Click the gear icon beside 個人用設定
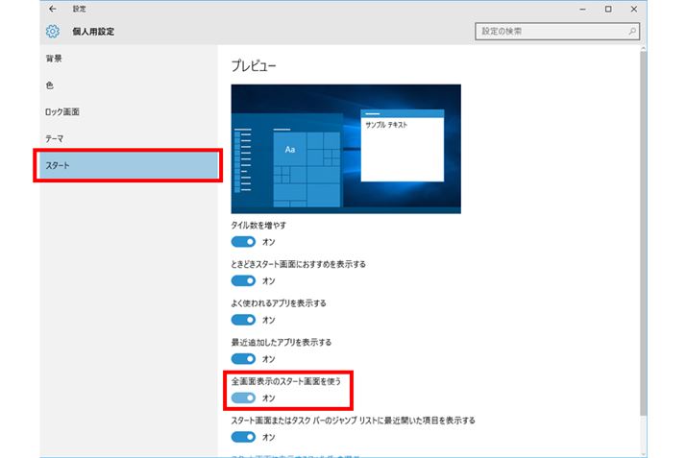The image size is (687, 458). tap(53, 32)
